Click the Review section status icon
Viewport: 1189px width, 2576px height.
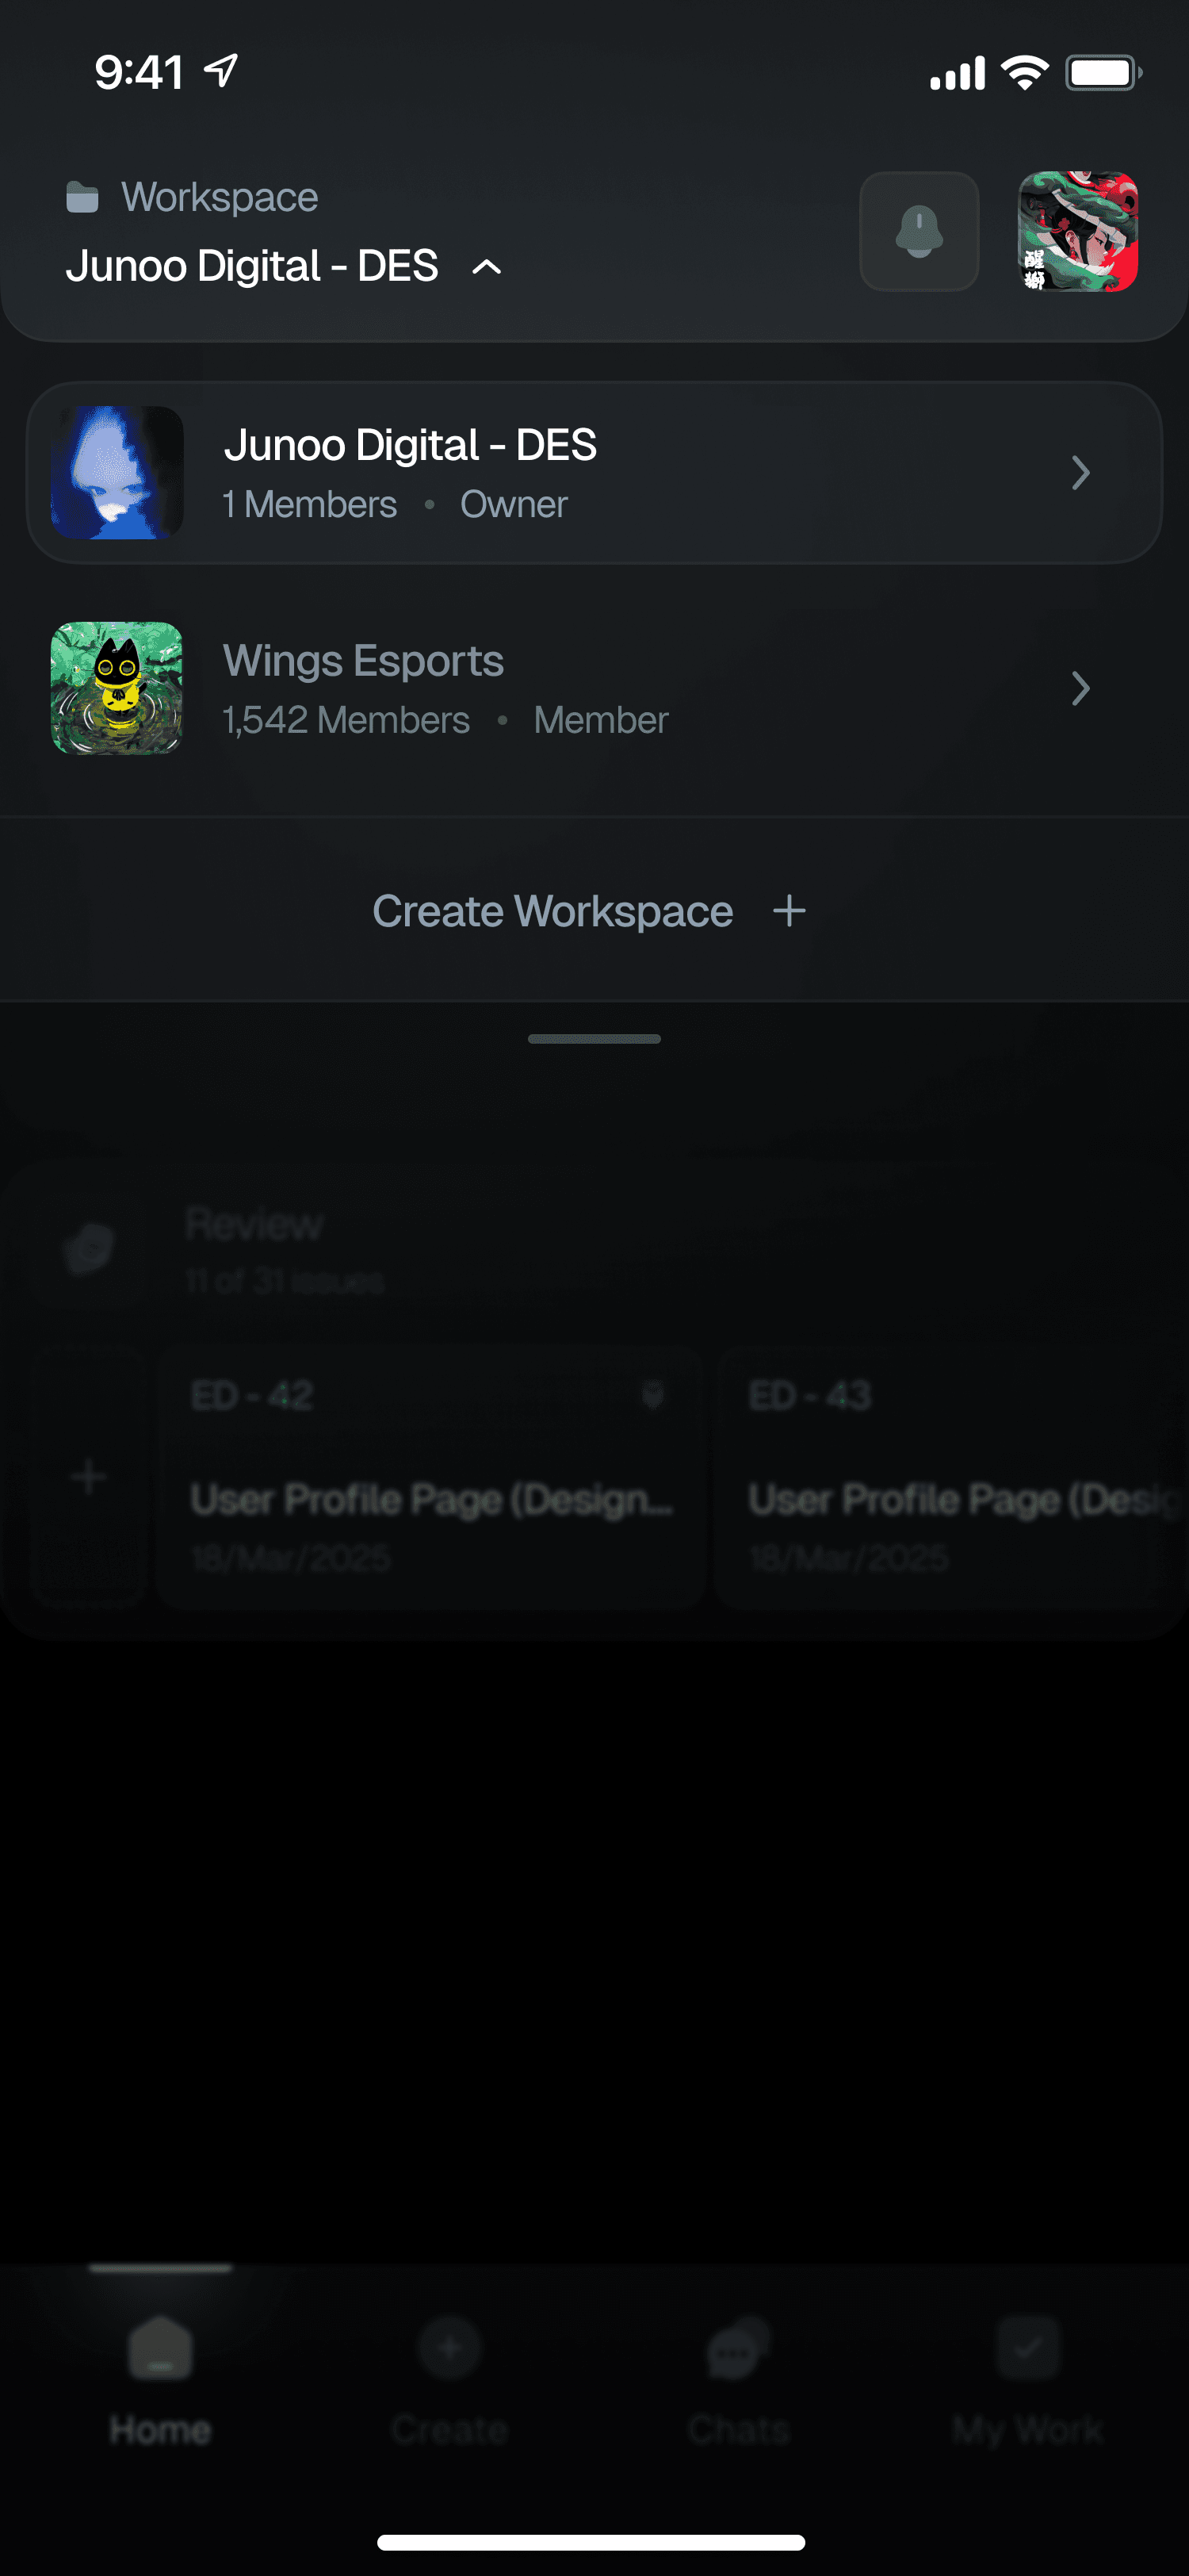[x=90, y=1248]
